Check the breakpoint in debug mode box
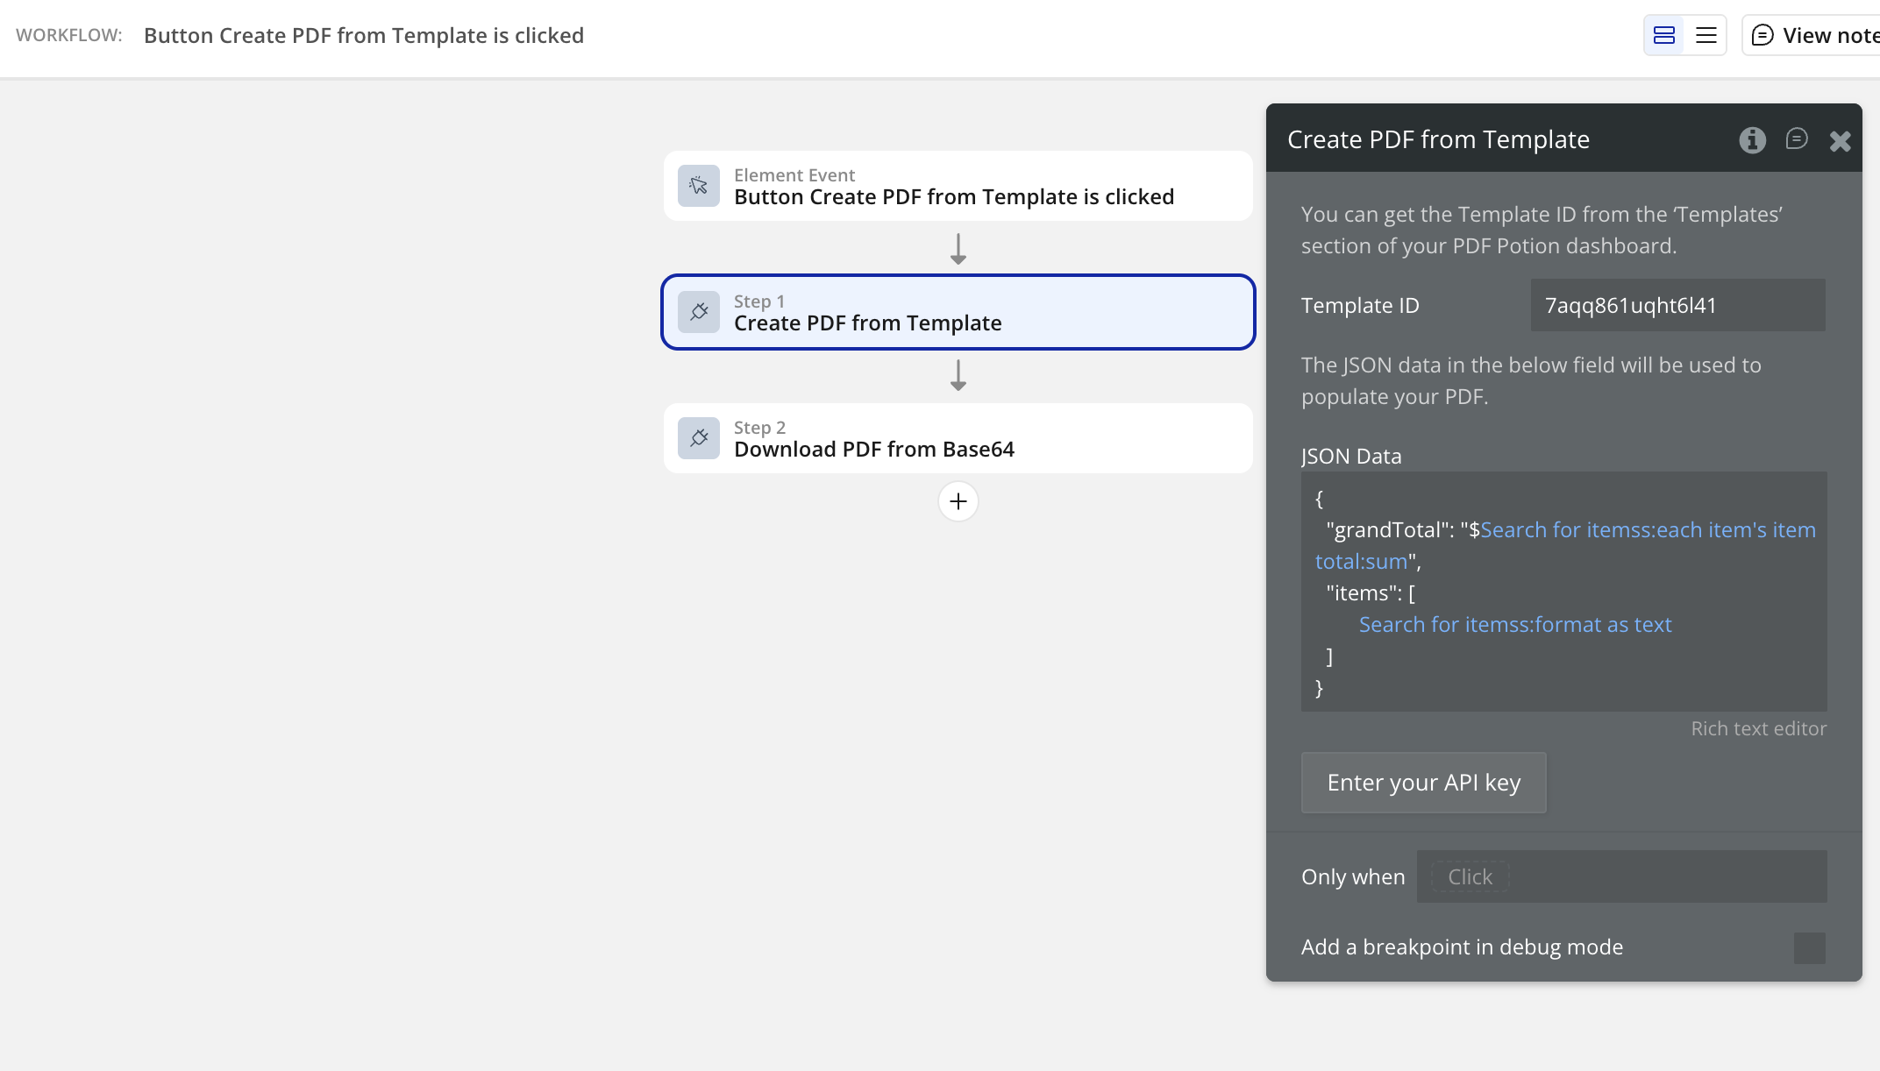 [x=1809, y=947]
